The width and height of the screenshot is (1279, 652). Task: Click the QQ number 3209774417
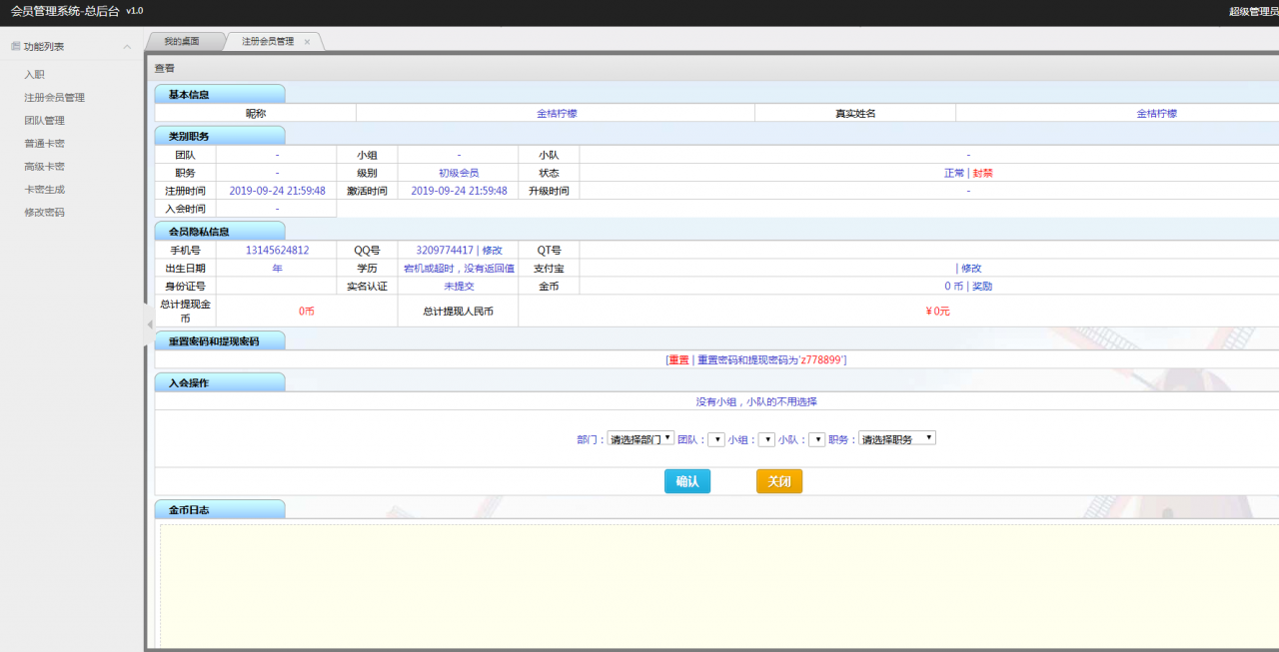(x=445, y=250)
